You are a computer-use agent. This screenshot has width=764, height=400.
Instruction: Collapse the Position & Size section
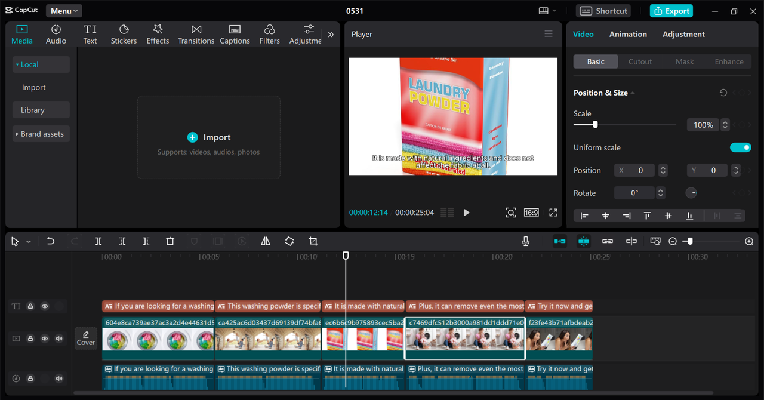633,93
